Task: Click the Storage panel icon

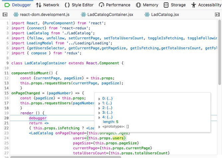Action: point(166,5)
